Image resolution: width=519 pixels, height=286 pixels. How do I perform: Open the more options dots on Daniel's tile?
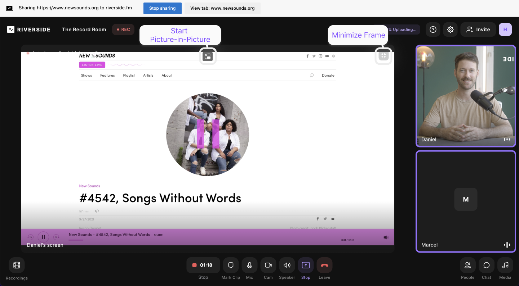click(507, 140)
